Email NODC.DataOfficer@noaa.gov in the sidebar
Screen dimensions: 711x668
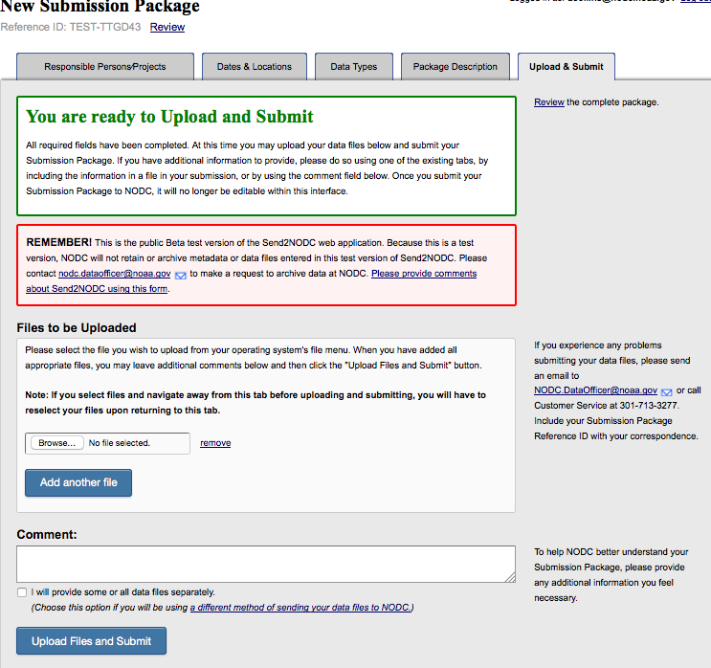(595, 390)
